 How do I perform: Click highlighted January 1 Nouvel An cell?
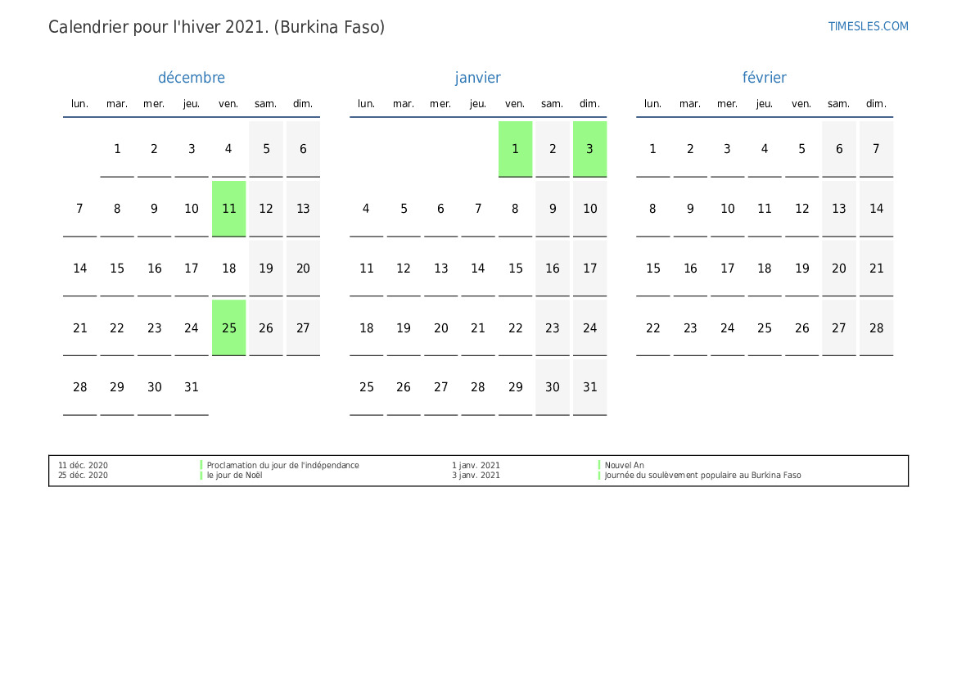[x=515, y=149]
